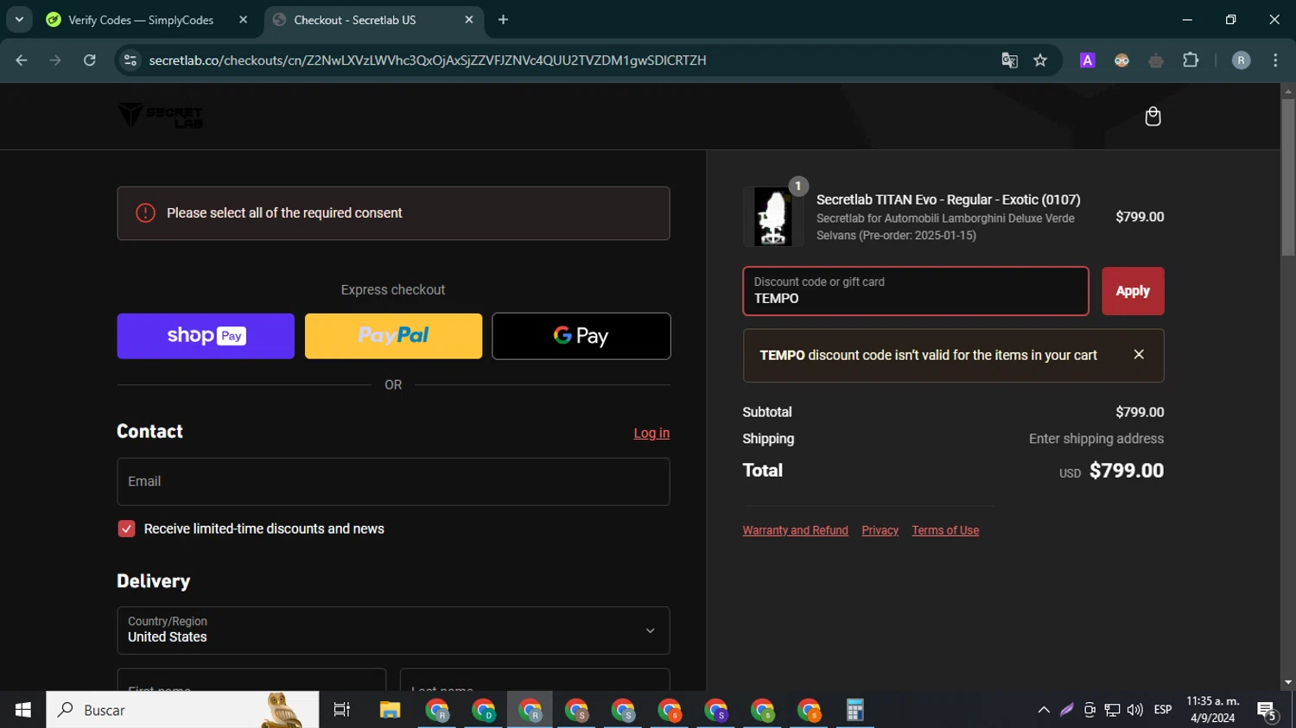The height and width of the screenshot is (728, 1296).
Task: Open the purple A extension
Action: [1088, 60]
